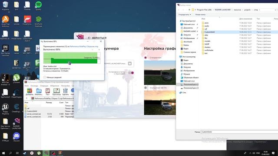Open the Cheat Engine desktop shortcut
278x156 pixels.
(17, 94)
